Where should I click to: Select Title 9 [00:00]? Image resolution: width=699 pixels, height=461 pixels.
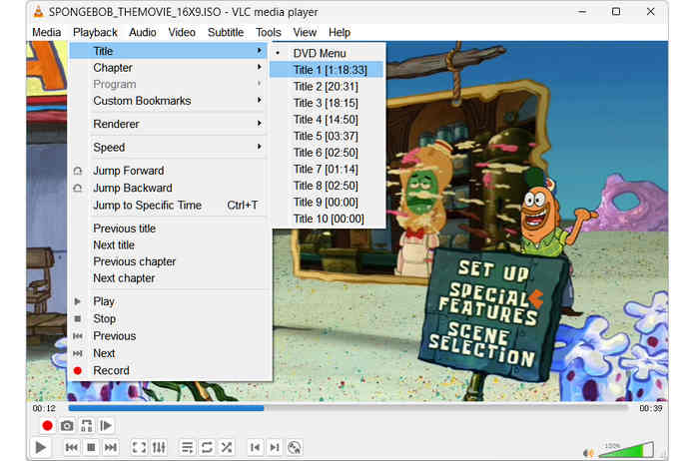pos(328,203)
